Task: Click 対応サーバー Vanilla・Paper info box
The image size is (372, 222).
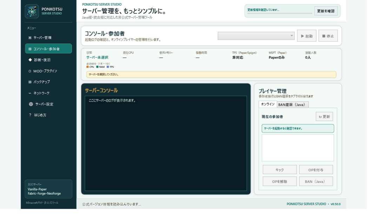Action: [x=48, y=189]
